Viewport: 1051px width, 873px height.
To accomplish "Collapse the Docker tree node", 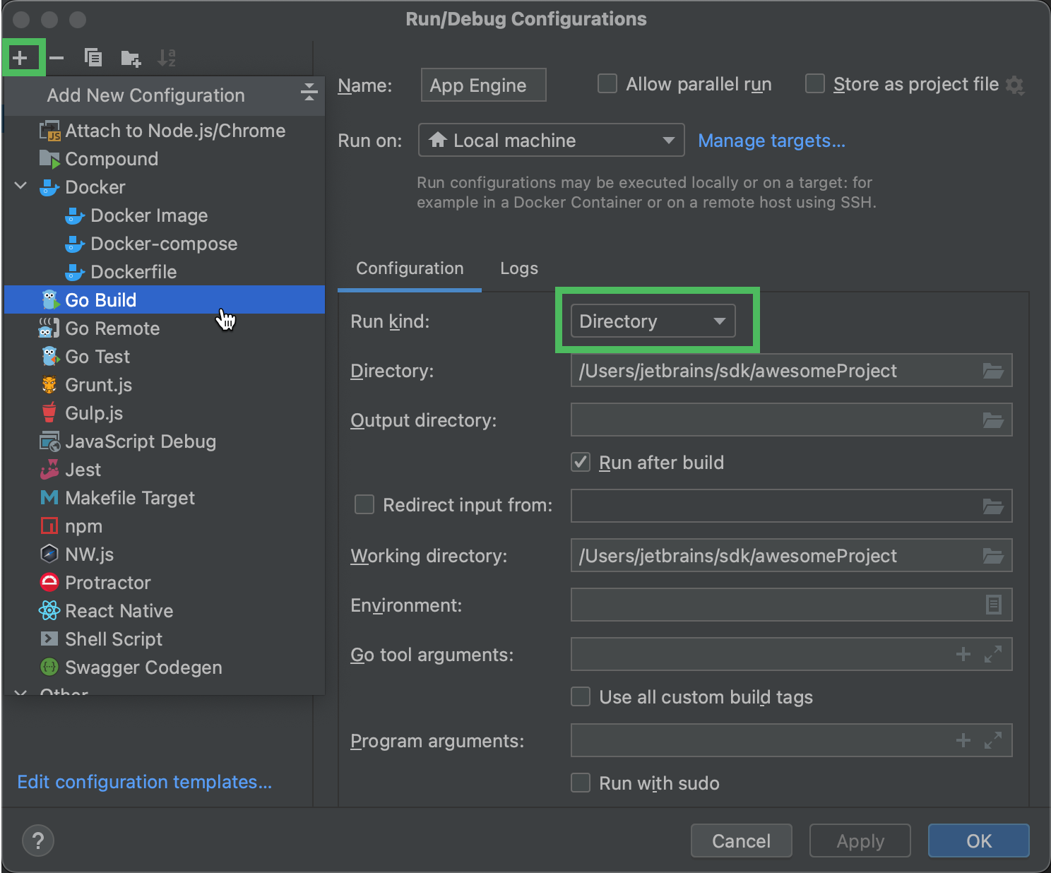I will click(20, 186).
